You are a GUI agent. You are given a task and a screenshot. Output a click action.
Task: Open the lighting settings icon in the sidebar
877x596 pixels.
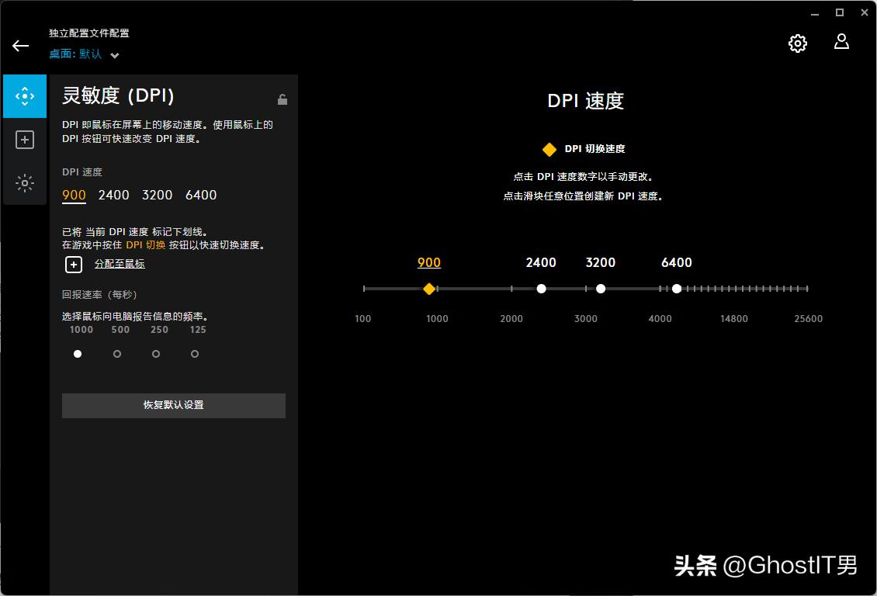pos(25,183)
